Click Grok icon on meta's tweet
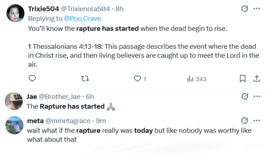Screen dimensions: 268x153 245,121
